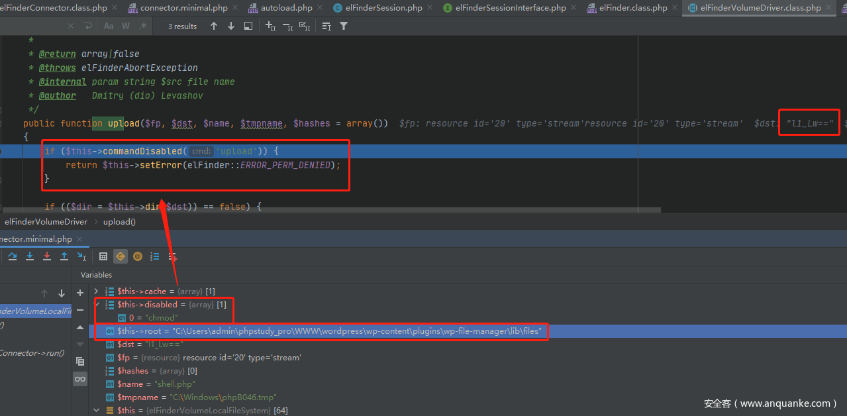Switch to the elFinder.class.php tab
Screen dimensions: 847x416
point(632,8)
